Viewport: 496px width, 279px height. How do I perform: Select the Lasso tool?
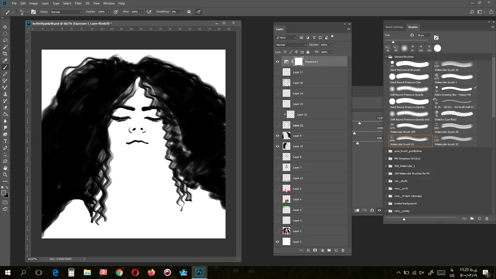coord(5,40)
